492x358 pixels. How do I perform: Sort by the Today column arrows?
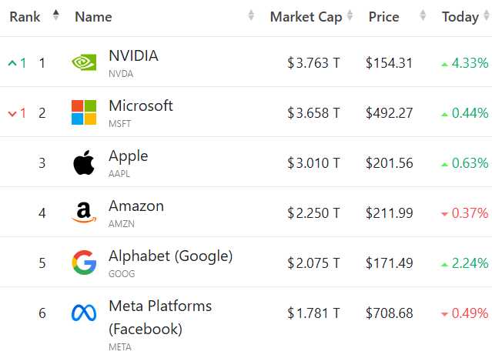click(x=487, y=15)
